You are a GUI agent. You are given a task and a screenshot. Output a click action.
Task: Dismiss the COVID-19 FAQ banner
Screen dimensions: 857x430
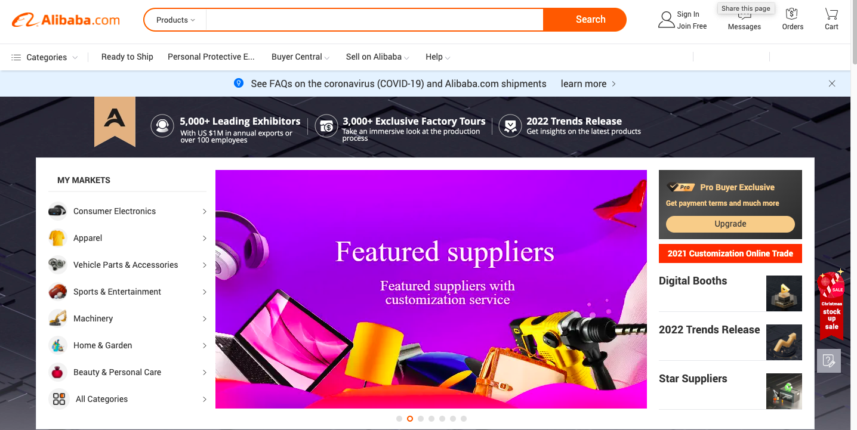pos(832,83)
